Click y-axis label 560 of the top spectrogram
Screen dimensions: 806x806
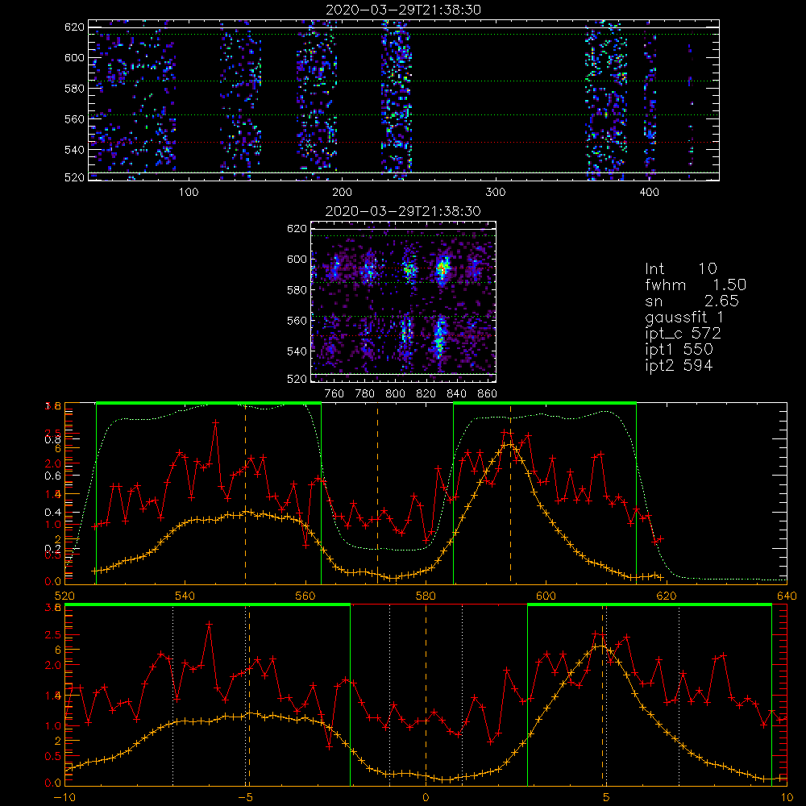74,118
